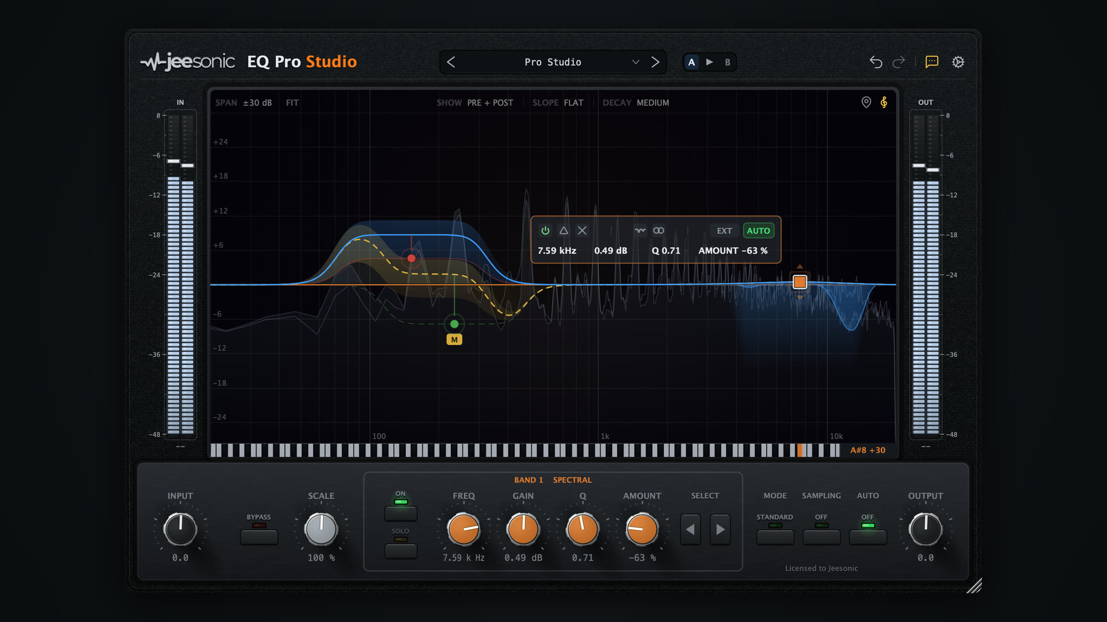Screen dimensions: 1107x622
Task: Click the undo arrow icon
Action: coord(876,62)
